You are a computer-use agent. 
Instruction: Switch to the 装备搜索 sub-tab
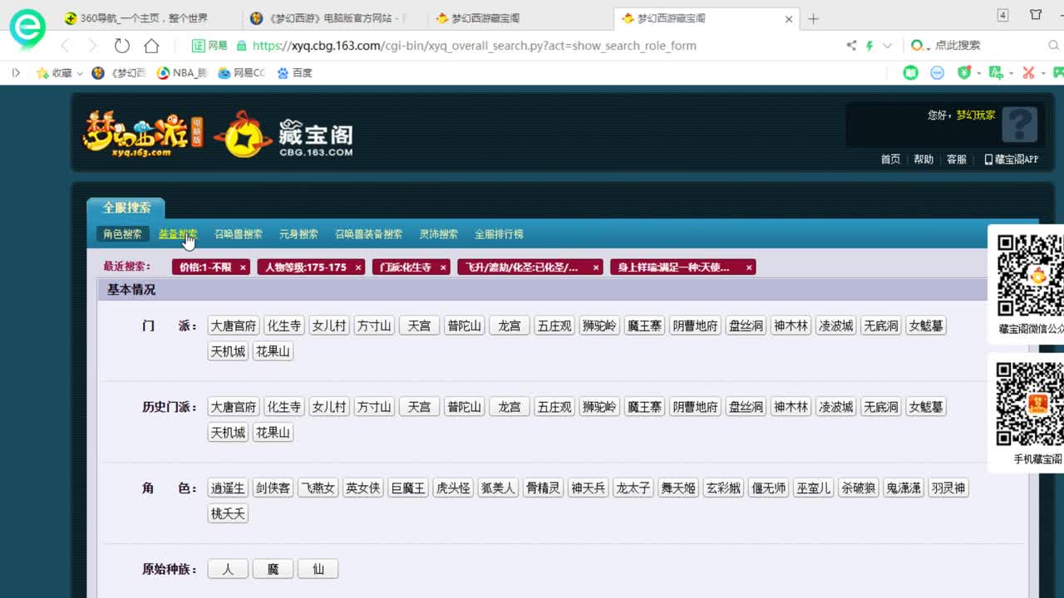click(x=178, y=234)
